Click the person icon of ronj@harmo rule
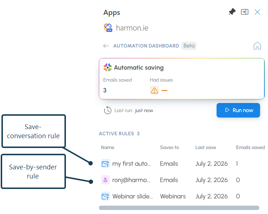Screen dimensions: 268x214 [105, 180]
